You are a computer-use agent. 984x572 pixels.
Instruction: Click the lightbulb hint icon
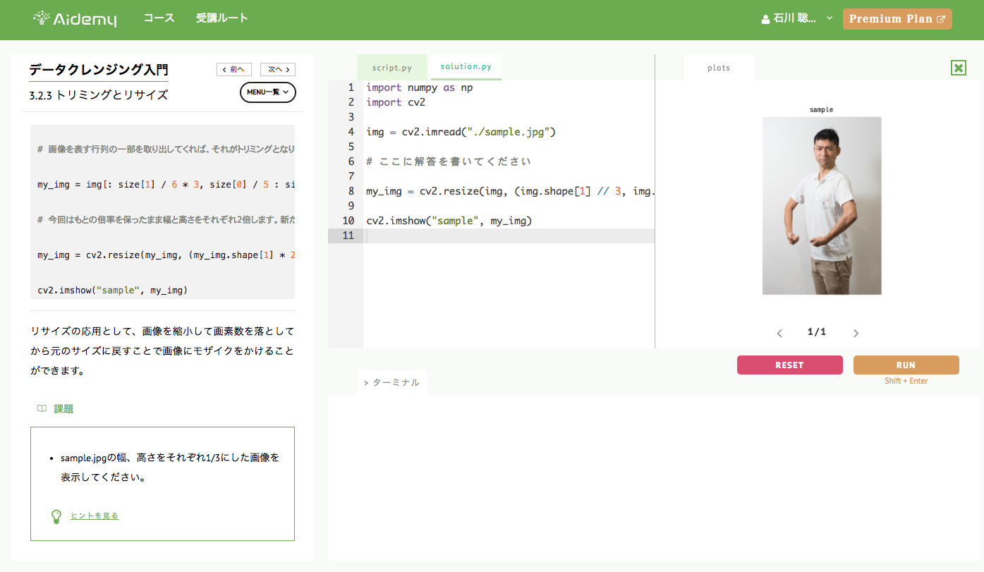[56, 516]
